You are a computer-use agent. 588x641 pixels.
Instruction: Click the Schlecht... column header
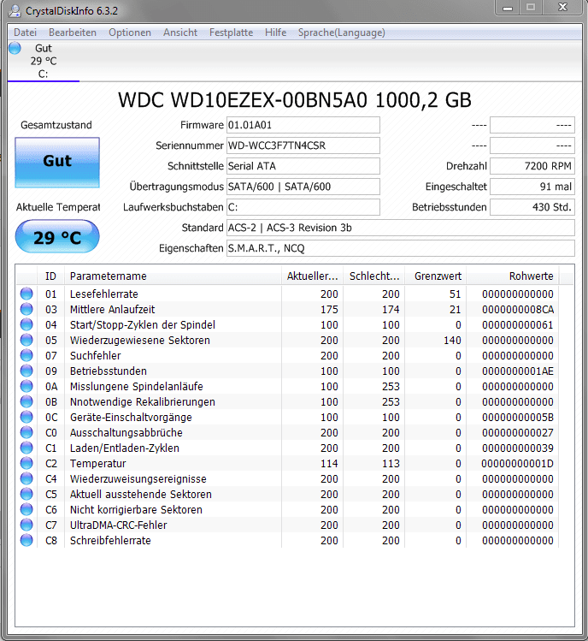(374, 276)
